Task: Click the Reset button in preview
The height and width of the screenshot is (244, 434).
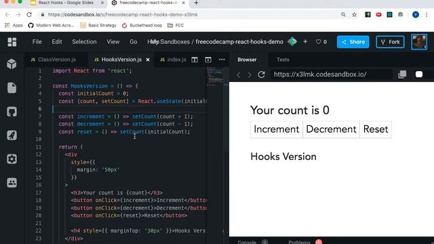Action: [376, 129]
